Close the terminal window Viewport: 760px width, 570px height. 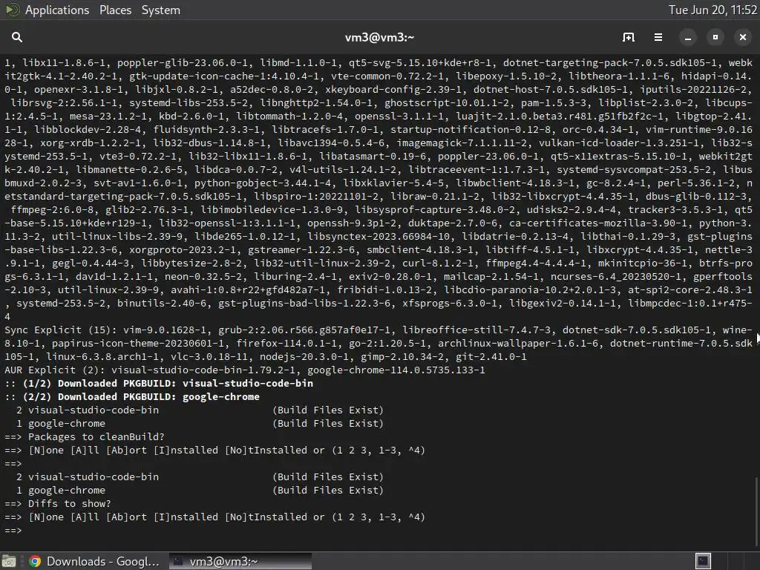click(742, 37)
